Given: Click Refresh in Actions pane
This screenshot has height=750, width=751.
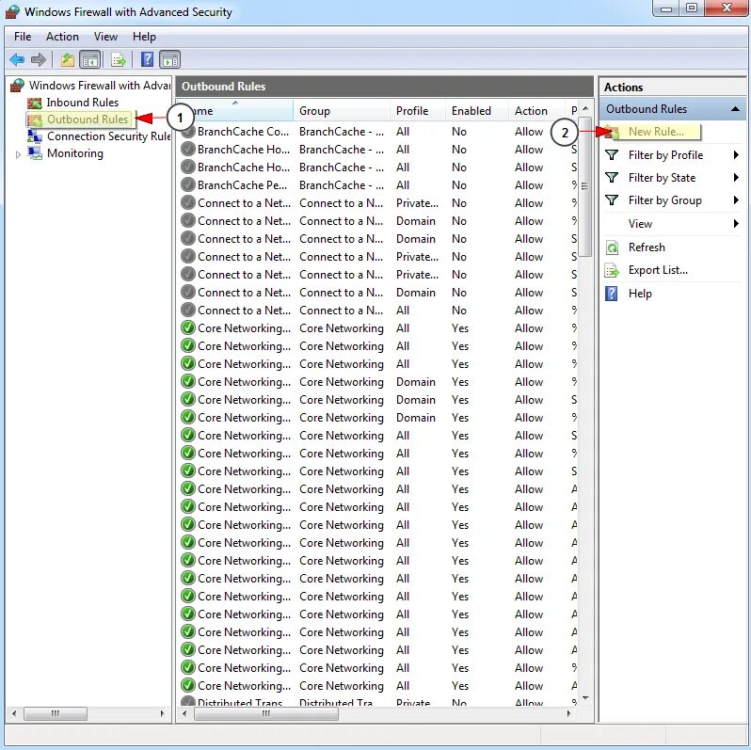Looking at the screenshot, I should pos(647,247).
